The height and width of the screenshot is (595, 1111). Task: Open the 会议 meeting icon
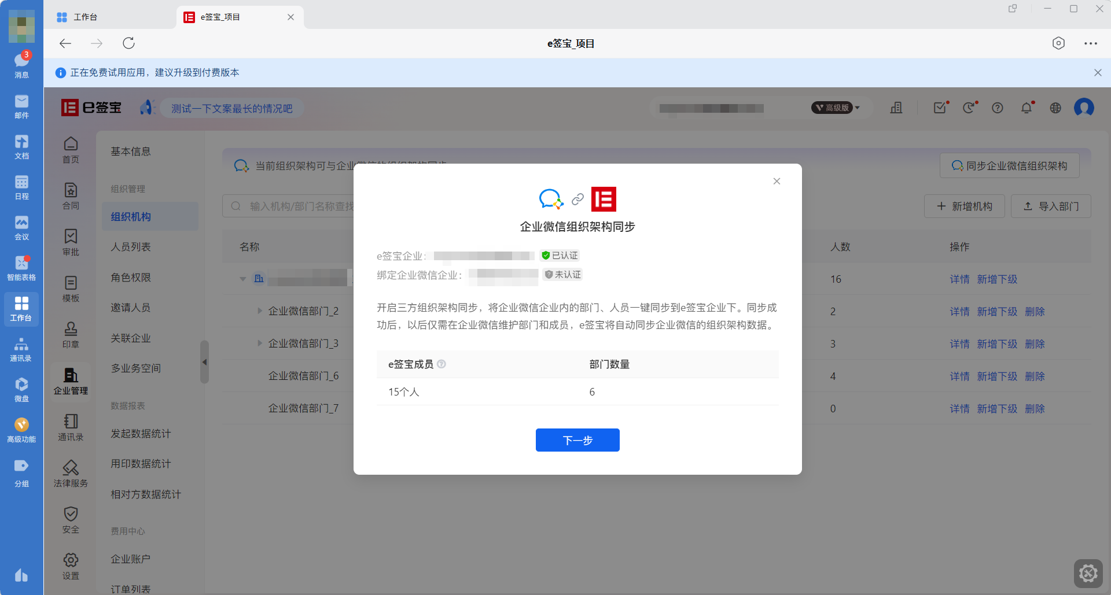[x=21, y=228]
